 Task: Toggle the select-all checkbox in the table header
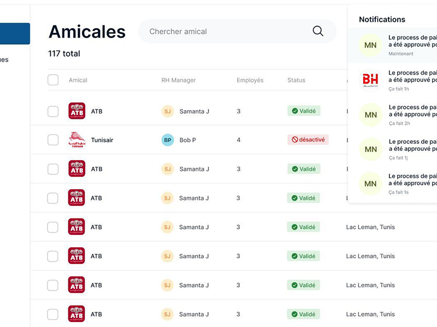click(x=53, y=80)
